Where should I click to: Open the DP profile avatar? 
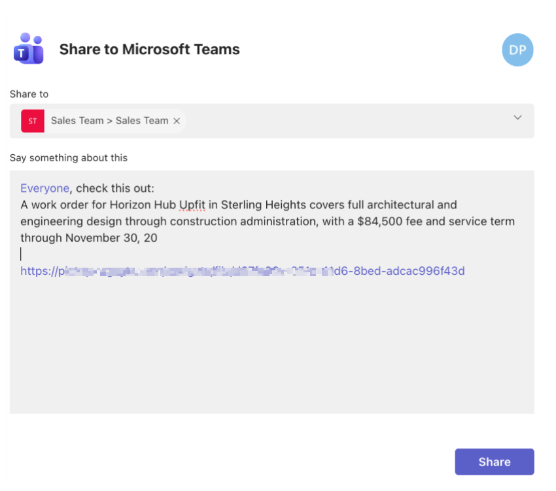point(517,50)
